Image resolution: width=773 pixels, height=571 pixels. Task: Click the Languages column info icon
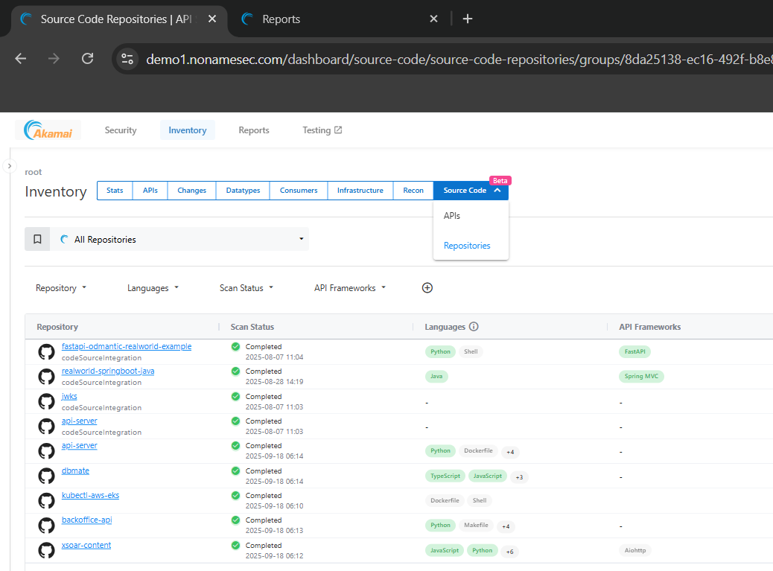click(474, 327)
